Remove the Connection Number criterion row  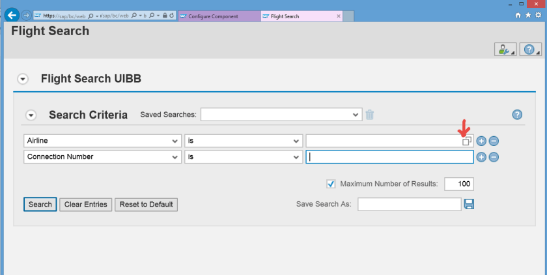tap(494, 157)
